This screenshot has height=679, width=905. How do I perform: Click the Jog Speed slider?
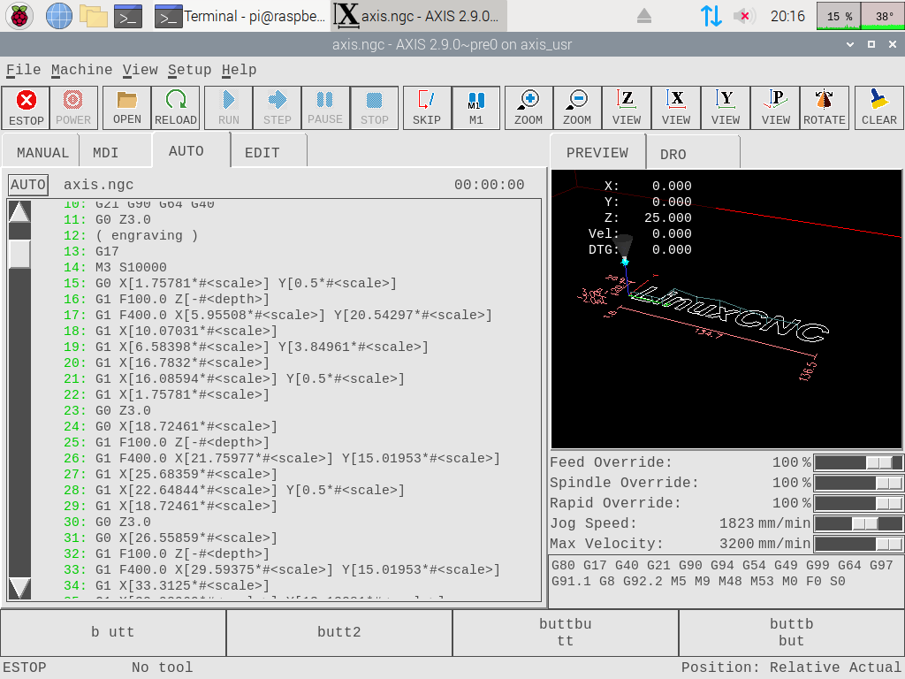(858, 523)
